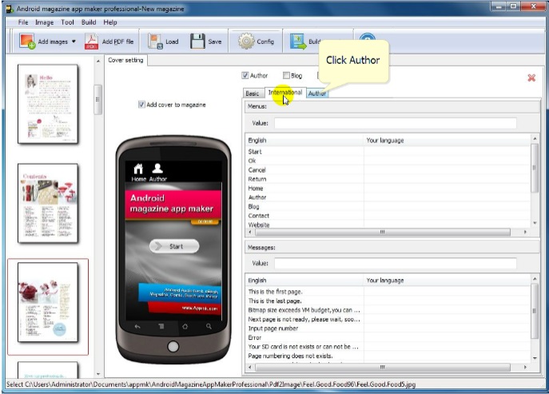Select the 'Ok' row in Menus list
The width and height of the screenshot is (549, 394).
click(388, 161)
